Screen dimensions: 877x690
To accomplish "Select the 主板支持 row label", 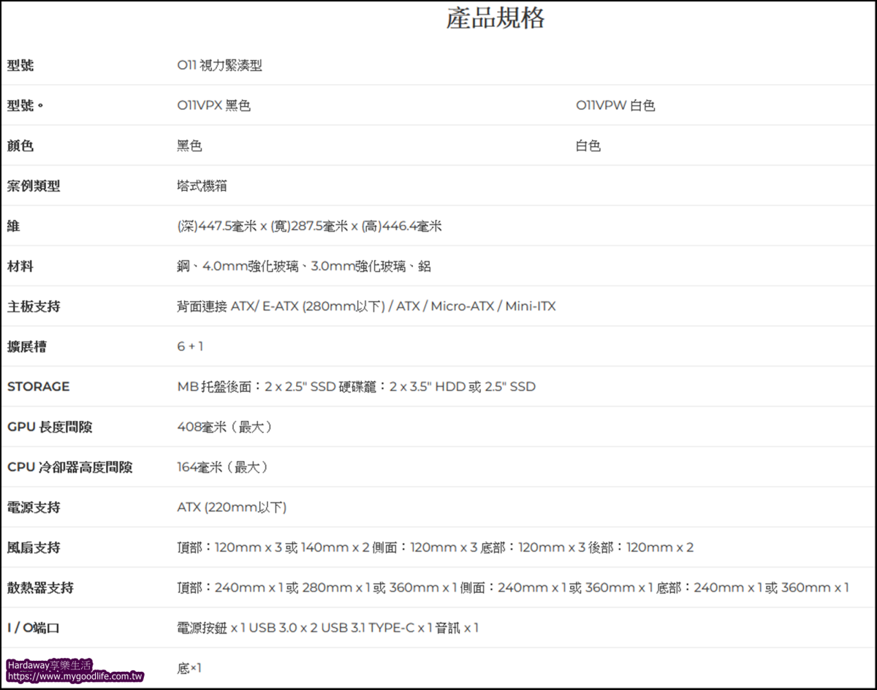I will (34, 307).
